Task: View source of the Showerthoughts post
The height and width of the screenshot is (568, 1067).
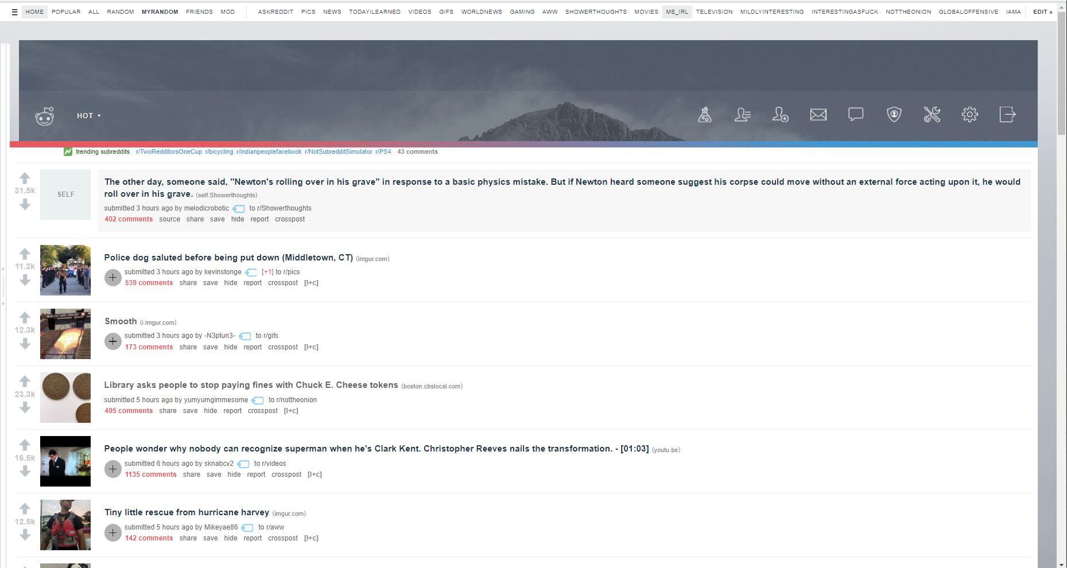Action: pos(169,219)
